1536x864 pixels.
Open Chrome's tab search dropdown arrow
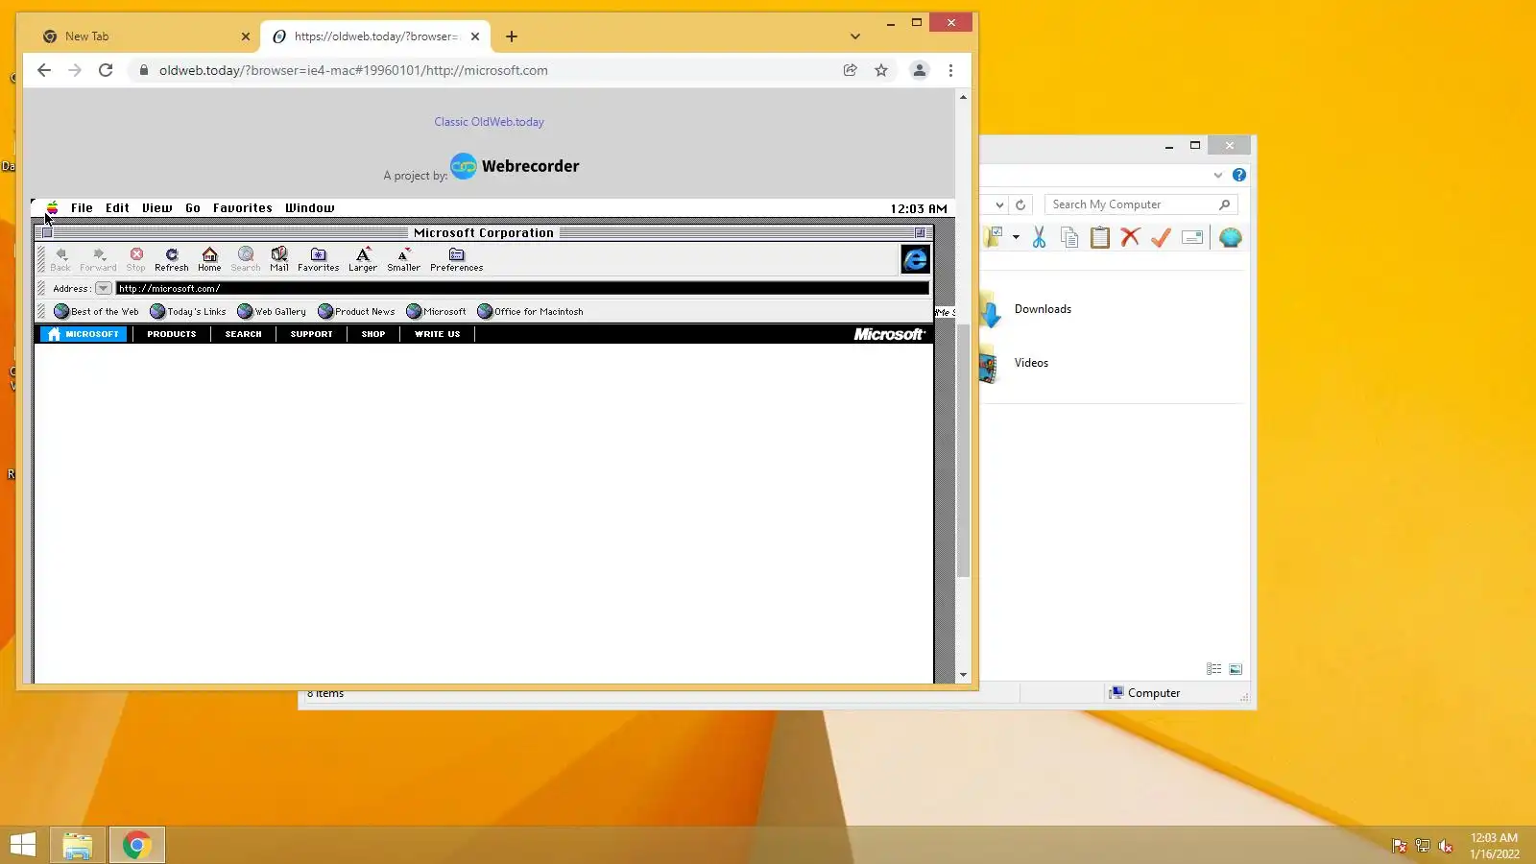pos(855,36)
